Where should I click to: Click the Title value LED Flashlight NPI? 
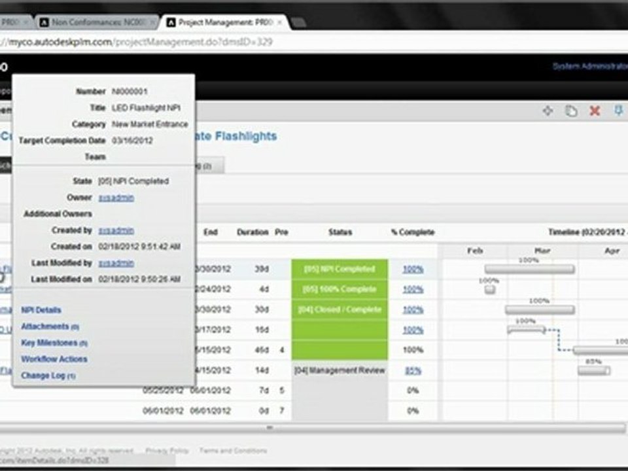point(146,108)
